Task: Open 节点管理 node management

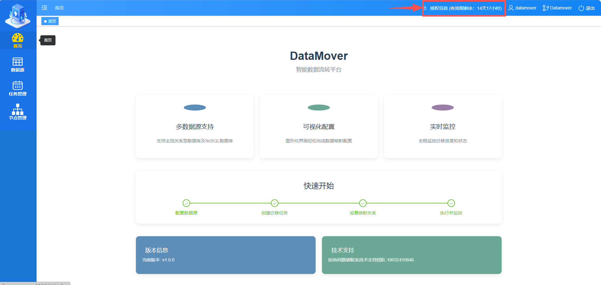Action: click(18, 112)
